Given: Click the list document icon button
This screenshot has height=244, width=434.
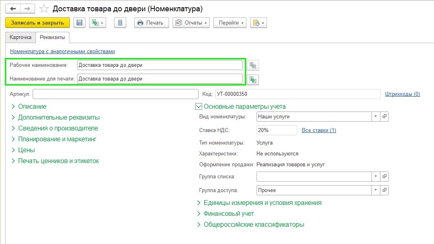Looking at the screenshot, I should (120, 23).
